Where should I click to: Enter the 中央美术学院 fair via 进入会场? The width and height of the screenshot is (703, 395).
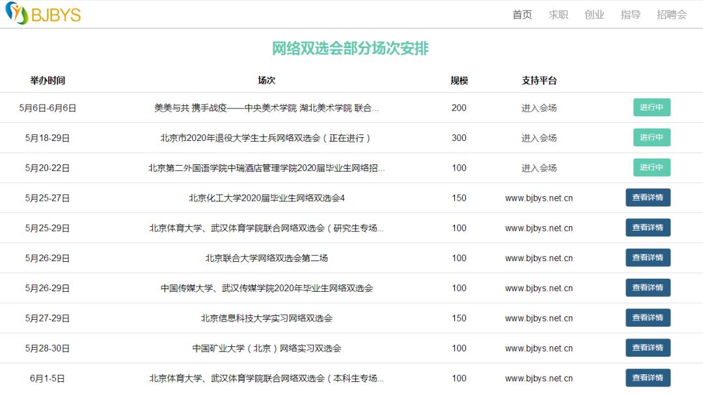[x=539, y=107]
